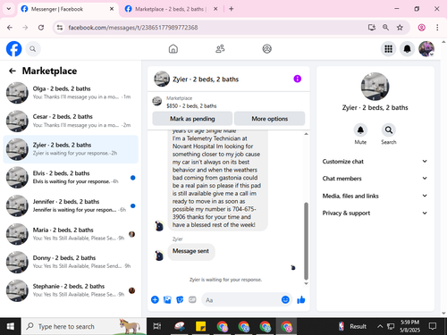
Task: Open a new browser tab
Action: coord(232,9)
